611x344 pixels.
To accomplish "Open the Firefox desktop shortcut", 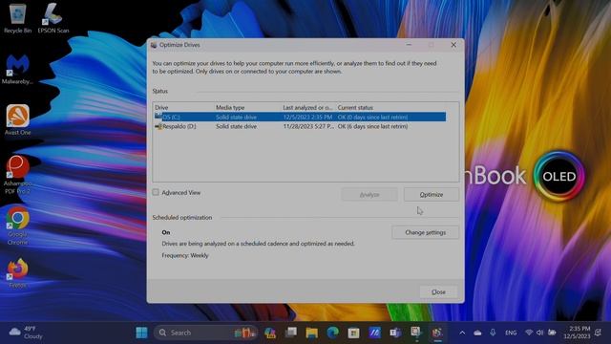I will tap(17, 273).
